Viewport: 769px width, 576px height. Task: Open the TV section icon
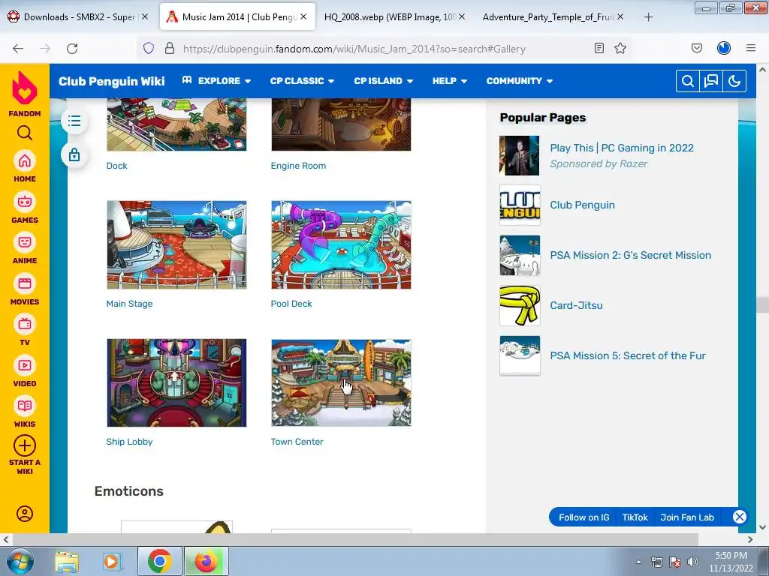(25, 324)
